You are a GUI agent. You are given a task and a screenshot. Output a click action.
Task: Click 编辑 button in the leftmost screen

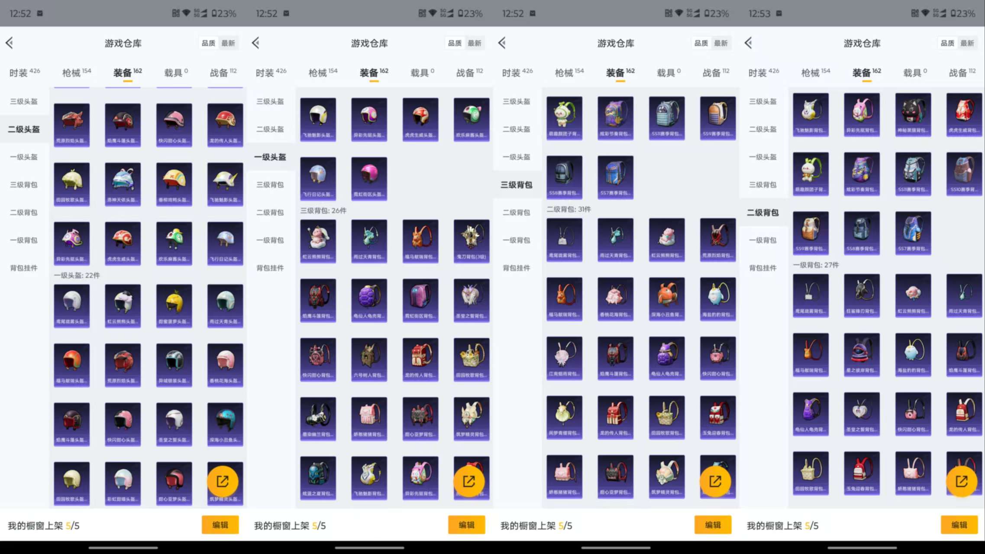220,525
